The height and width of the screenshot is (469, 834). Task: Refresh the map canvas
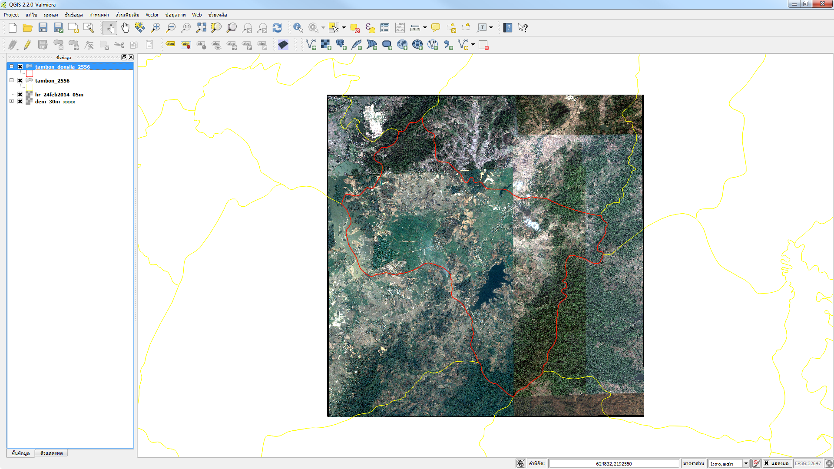[277, 28]
